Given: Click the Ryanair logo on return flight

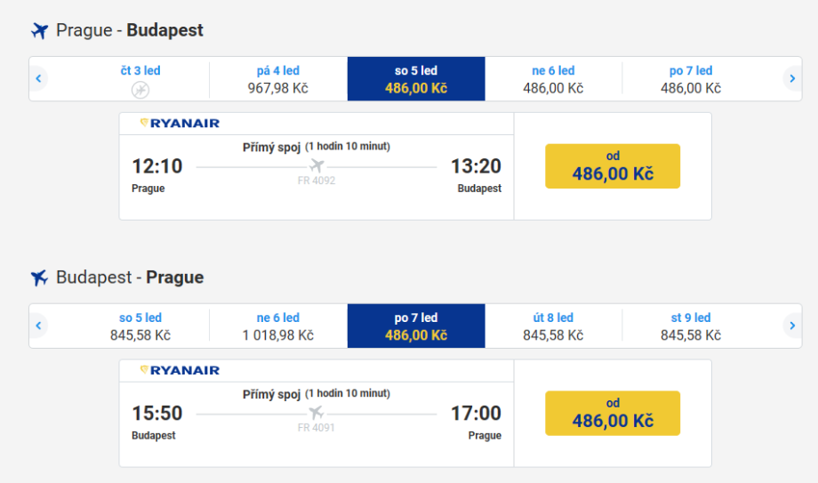Looking at the screenshot, I should (180, 371).
